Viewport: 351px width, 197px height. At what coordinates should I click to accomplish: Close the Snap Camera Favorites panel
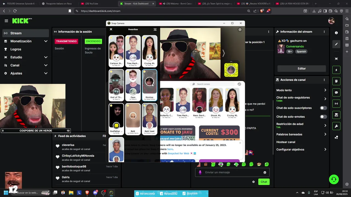point(111,29)
